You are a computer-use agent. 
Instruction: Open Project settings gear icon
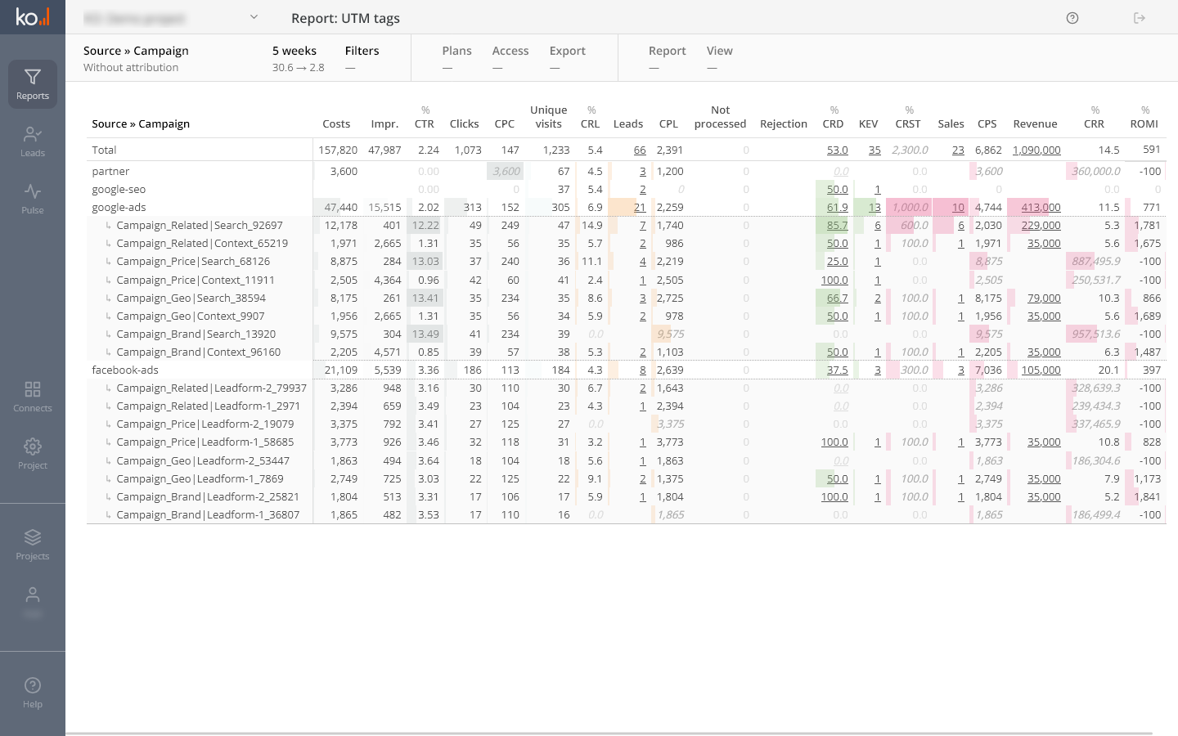[33, 454]
